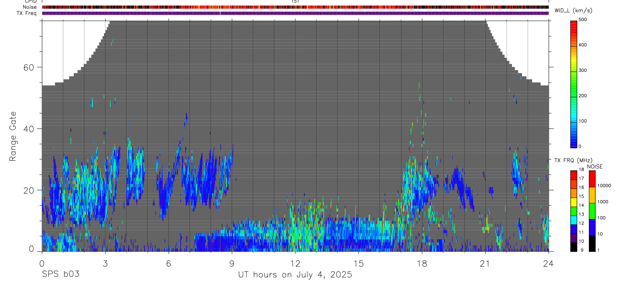Click the 300 tick on the width color bar

583,70
